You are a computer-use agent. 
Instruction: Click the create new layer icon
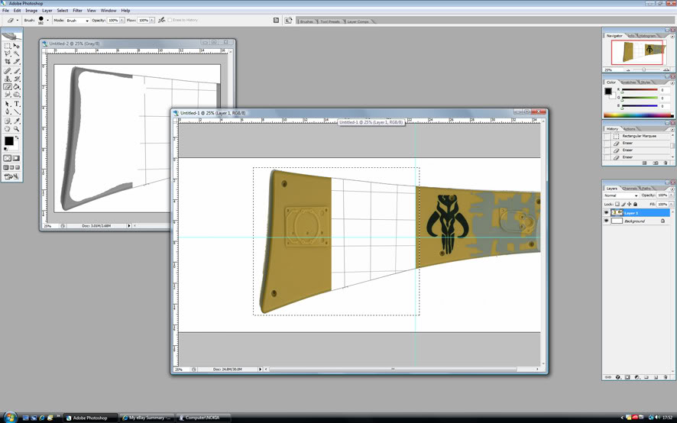[x=656, y=377]
